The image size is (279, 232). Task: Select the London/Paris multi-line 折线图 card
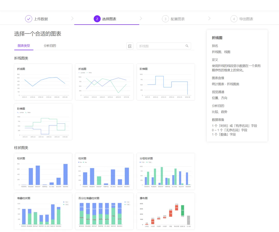click(104, 82)
